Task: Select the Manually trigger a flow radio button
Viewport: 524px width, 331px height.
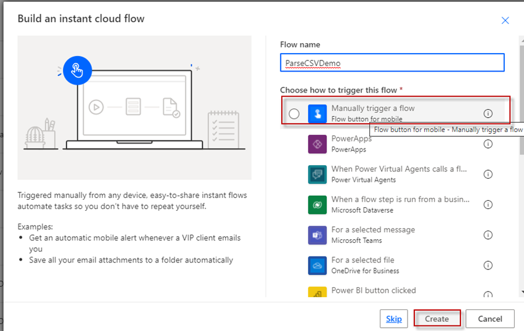Action: tap(294, 113)
